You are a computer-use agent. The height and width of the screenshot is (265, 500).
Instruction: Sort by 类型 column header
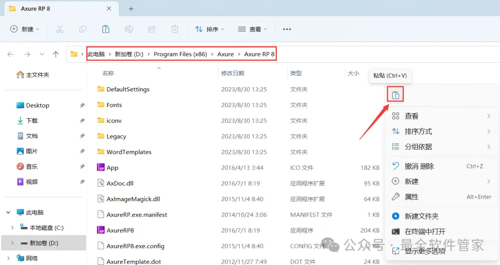click(x=296, y=73)
